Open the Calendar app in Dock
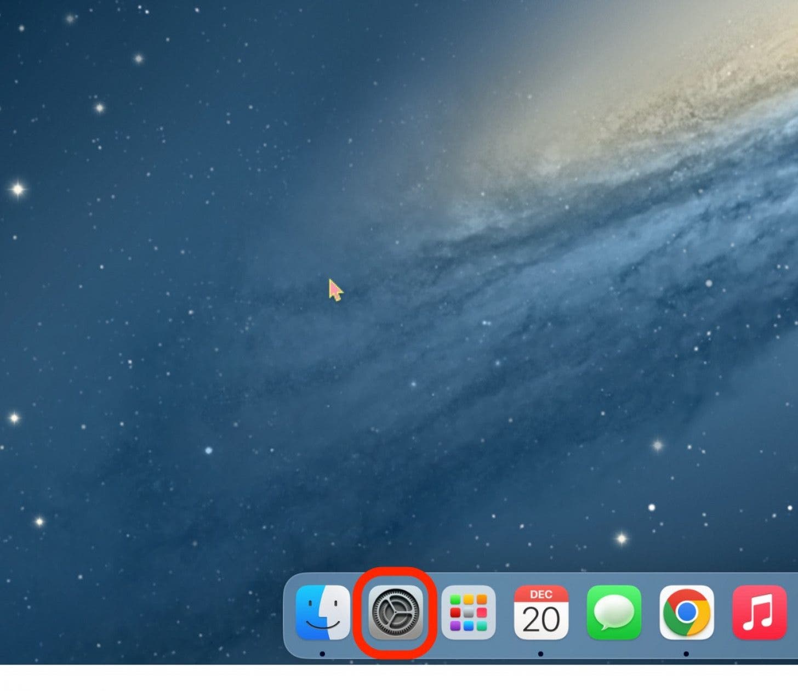Image resolution: width=798 pixels, height=691 pixels. [x=541, y=612]
